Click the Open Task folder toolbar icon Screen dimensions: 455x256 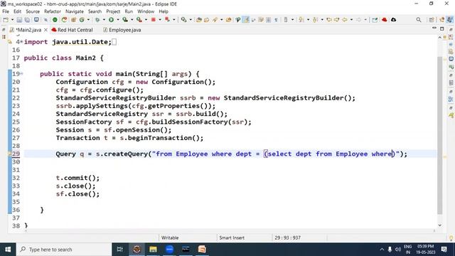pos(206,20)
